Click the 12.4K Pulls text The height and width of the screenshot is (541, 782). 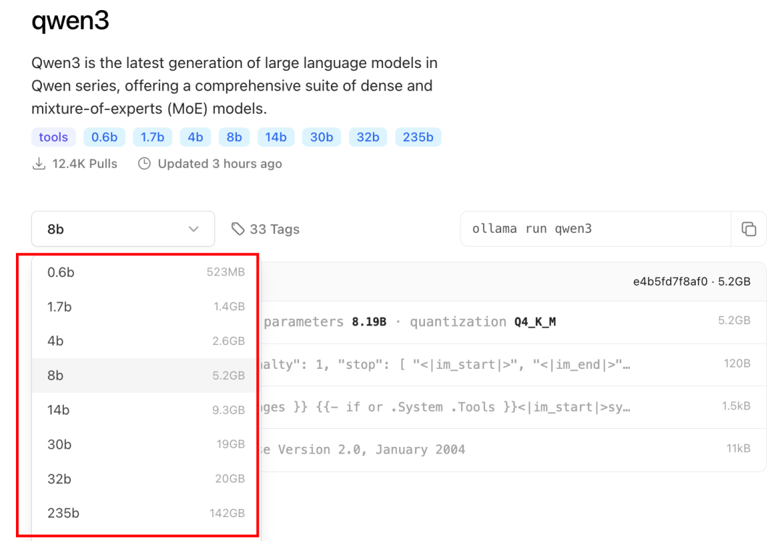(x=85, y=163)
